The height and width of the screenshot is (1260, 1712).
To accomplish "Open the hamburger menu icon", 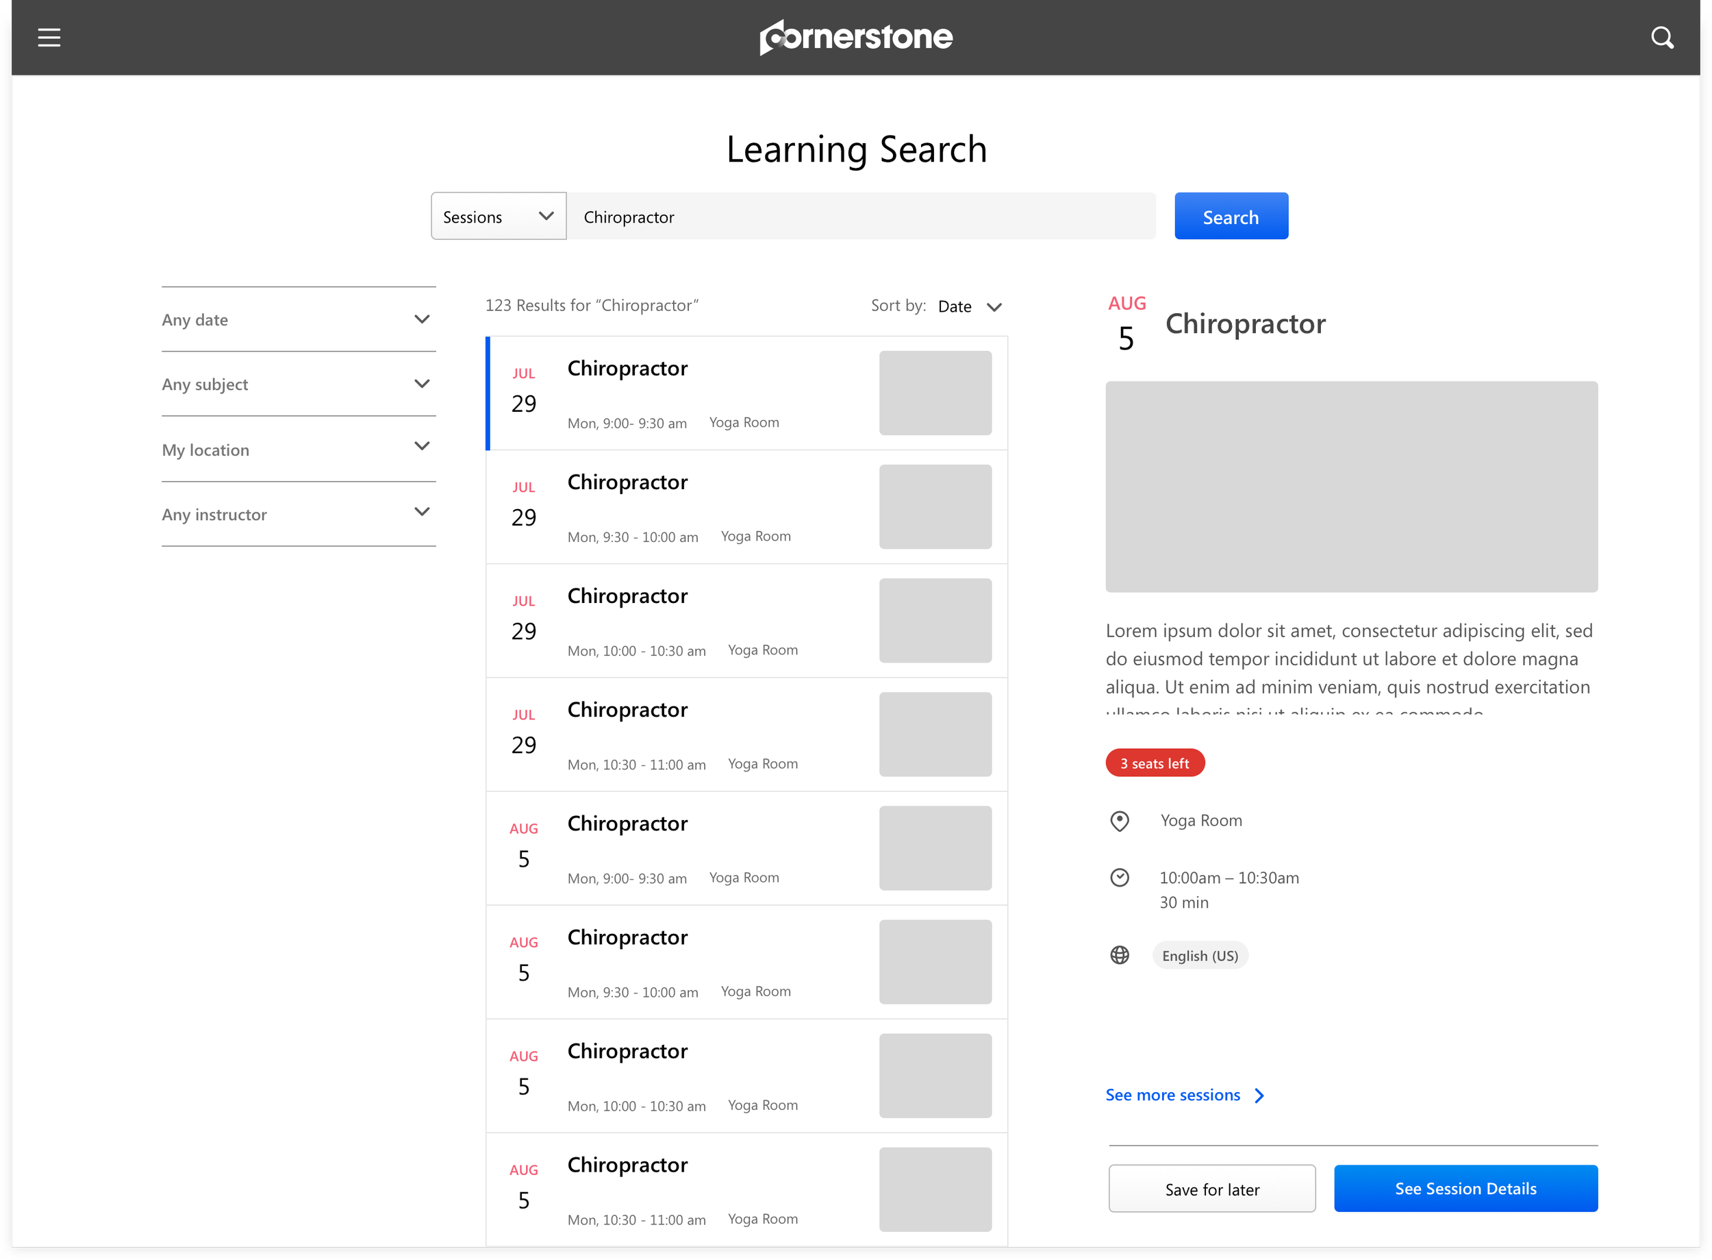I will pyautogui.click(x=49, y=38).
